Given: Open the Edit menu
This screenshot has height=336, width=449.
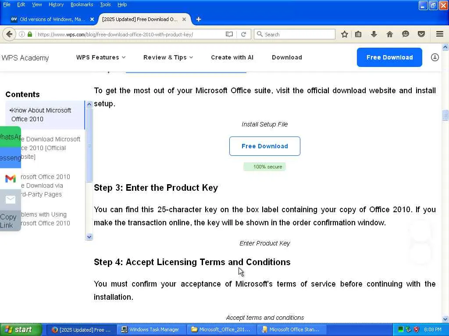Looking at the screenshot, I should (x=21, y=4).
